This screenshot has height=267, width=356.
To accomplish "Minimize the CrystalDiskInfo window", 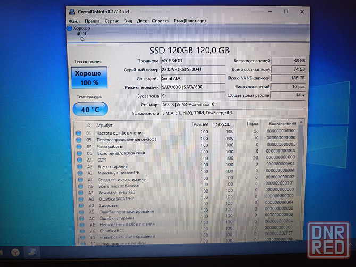I will click(270, 11).
